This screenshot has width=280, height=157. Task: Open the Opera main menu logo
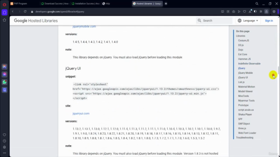(x=4, y=4)
